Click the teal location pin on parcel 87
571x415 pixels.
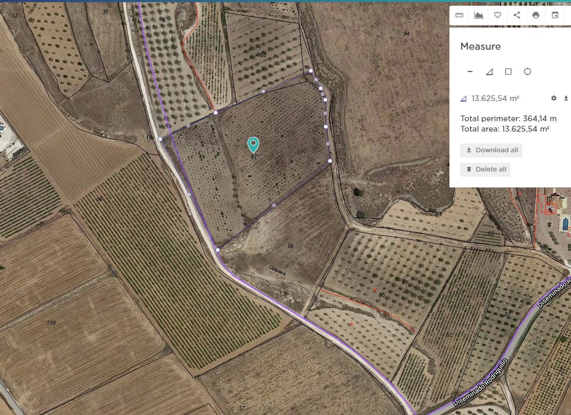pyautogui.click(x=253, y=145)
